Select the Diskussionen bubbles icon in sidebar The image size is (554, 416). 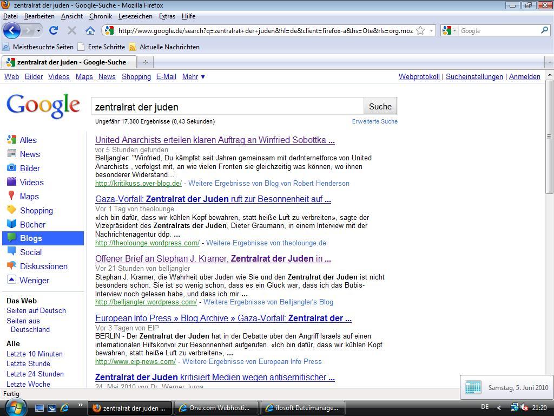coord(11,265)
